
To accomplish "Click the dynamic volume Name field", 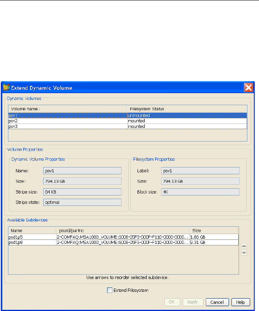I will 82,170.
